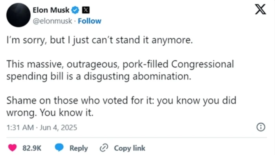Follow the @elonmusk account
This screenshot has height=155, width=275.
[90, 21]
